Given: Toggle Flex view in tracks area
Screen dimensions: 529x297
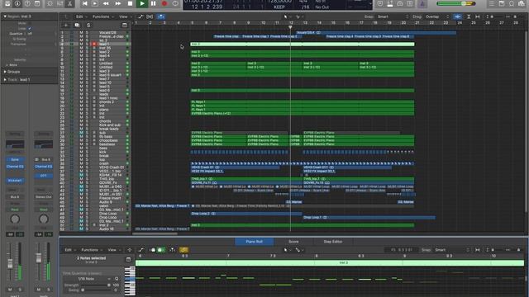Looking at the screenshot, I should point(150,16).
